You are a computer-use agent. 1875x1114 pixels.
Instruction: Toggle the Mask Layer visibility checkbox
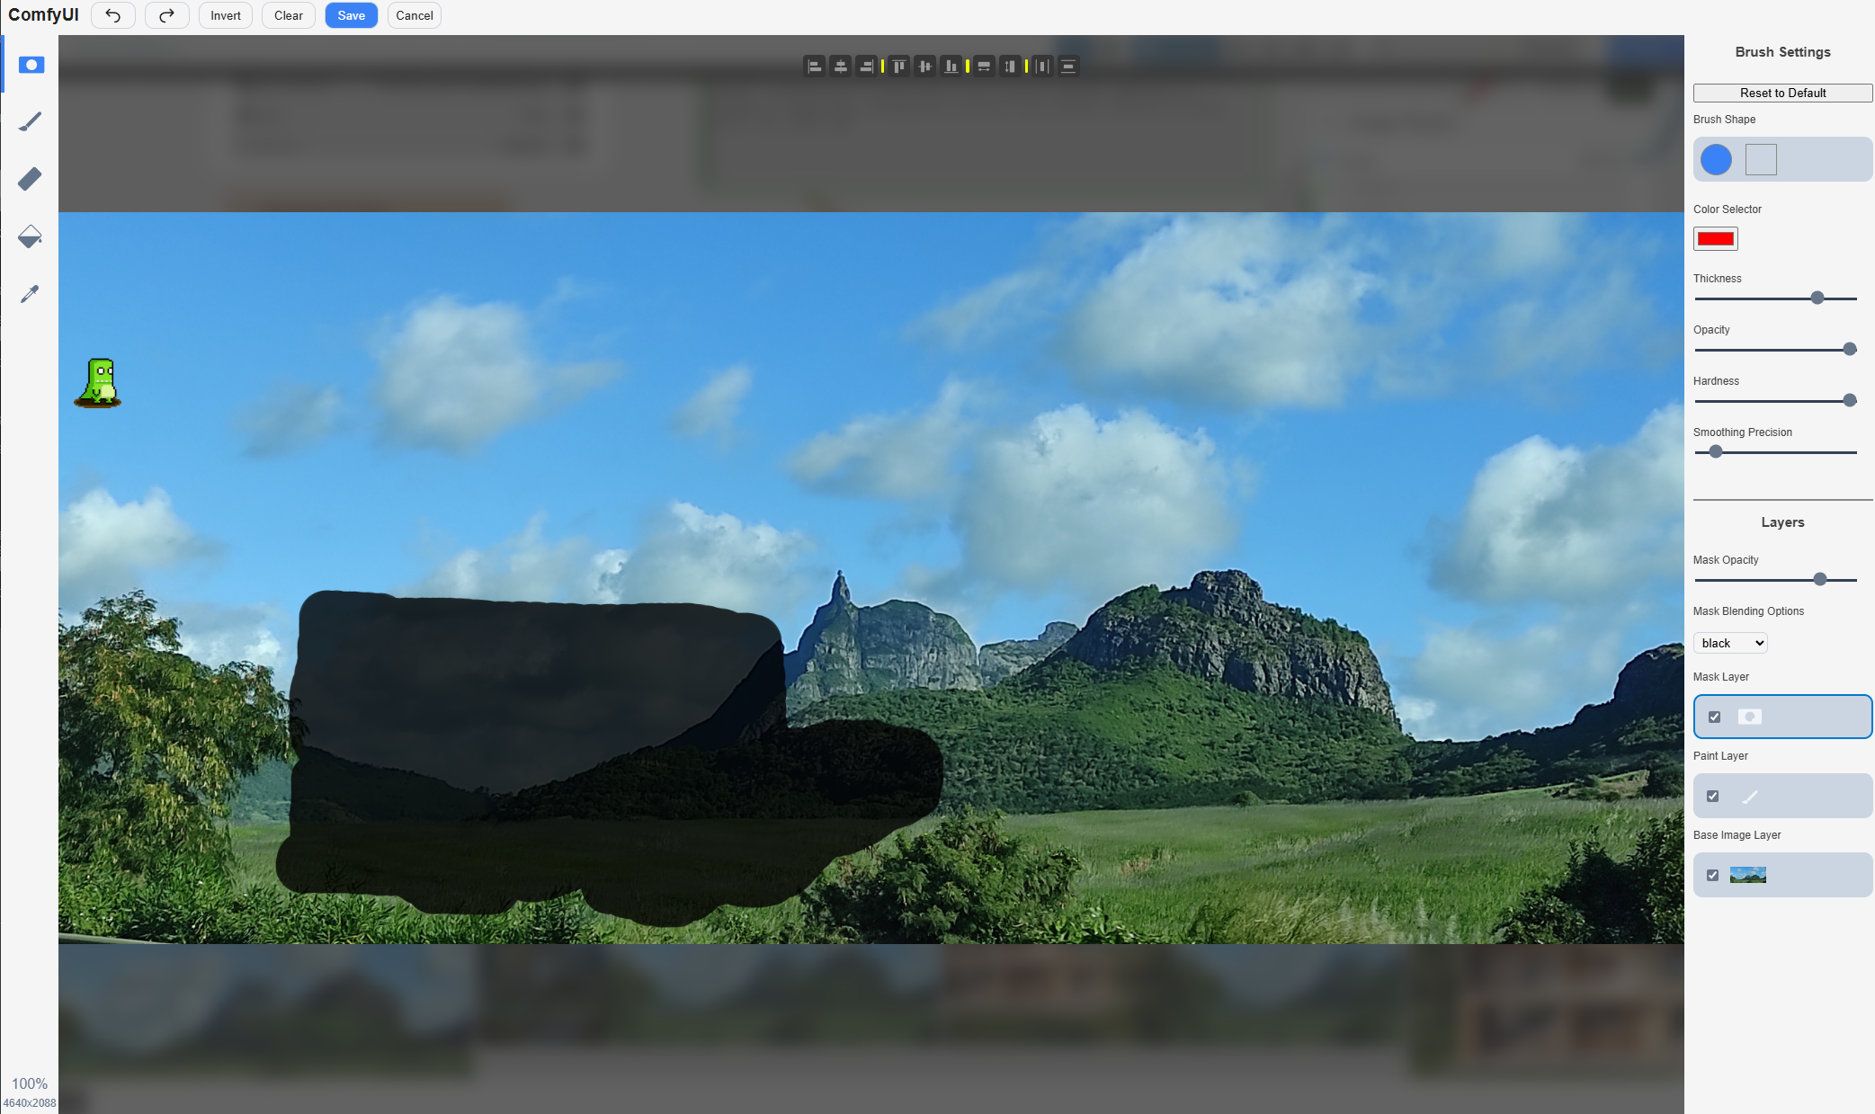coord(1714,717)
